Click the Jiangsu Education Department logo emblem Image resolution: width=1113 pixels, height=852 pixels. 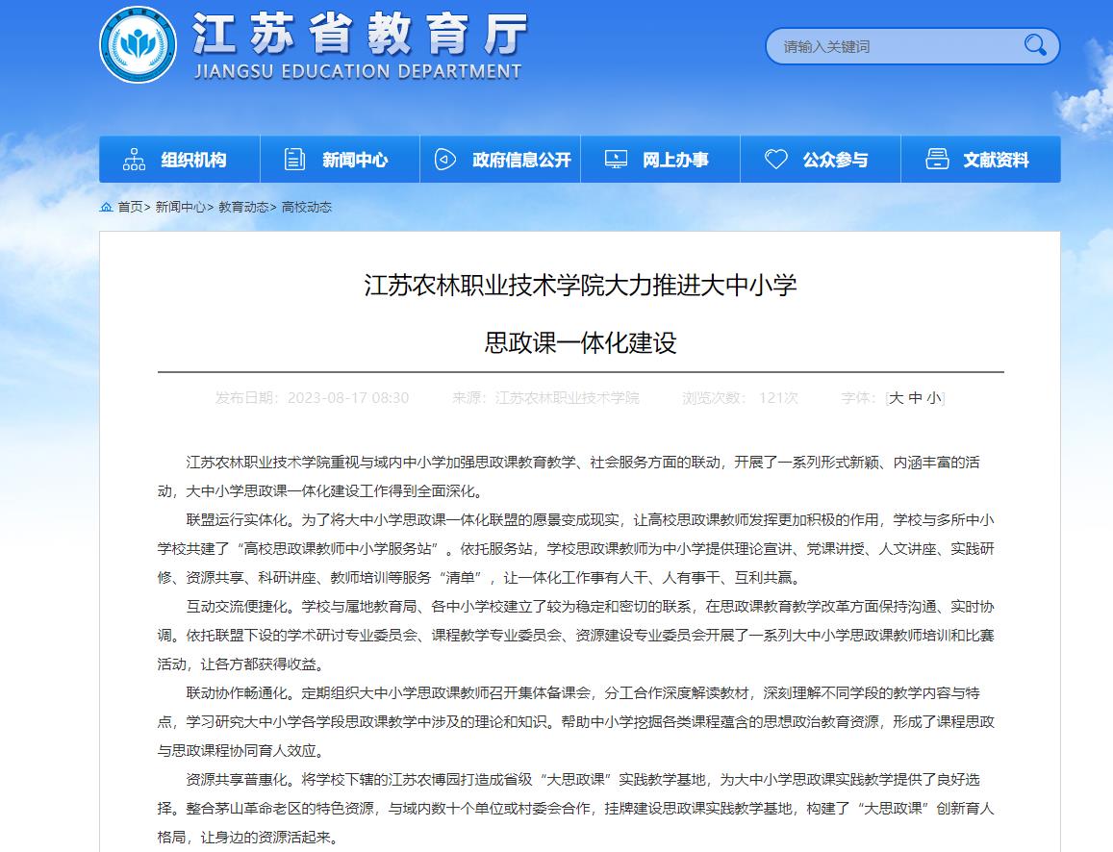(x=139, y=45)
